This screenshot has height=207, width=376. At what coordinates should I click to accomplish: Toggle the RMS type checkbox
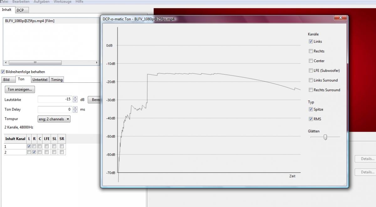tap(311, 119)
